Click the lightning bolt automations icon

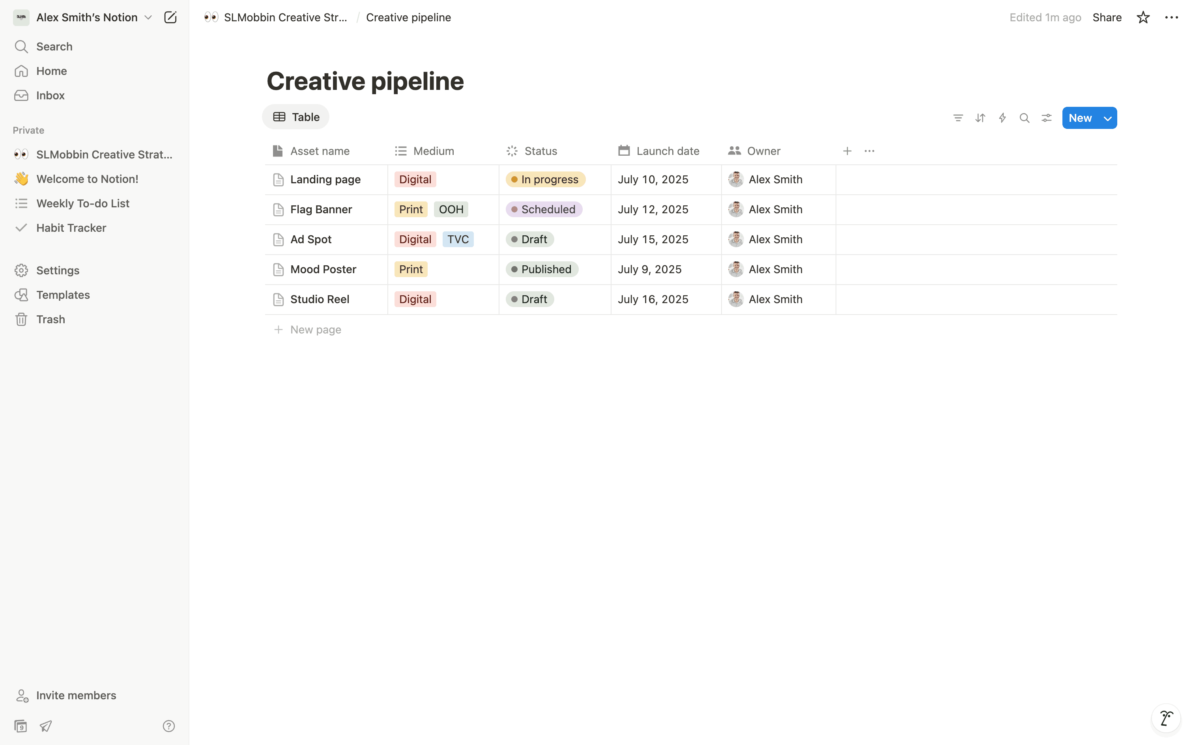1002,118
